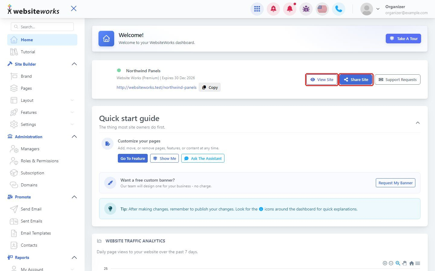This screenshot has width=435, height=271.
Task: Open the US flag language selector
Action: [x=322, y=9]
